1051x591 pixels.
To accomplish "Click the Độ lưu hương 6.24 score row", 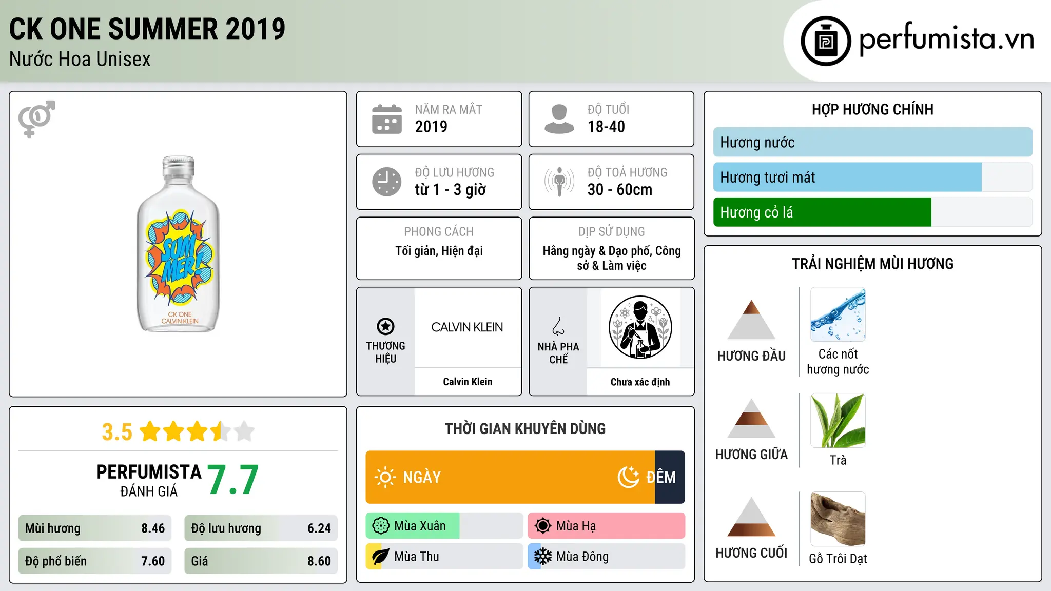I will click(261, 528).
